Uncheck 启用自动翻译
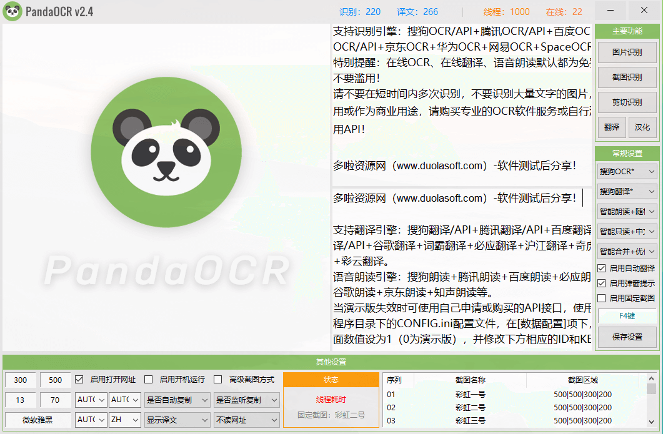Screen dimensions: 663x434 click(x=602, y=269)
